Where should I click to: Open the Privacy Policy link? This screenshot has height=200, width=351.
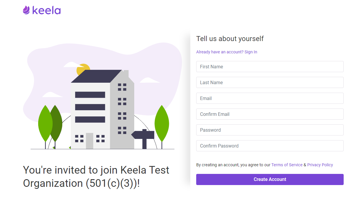320,165
